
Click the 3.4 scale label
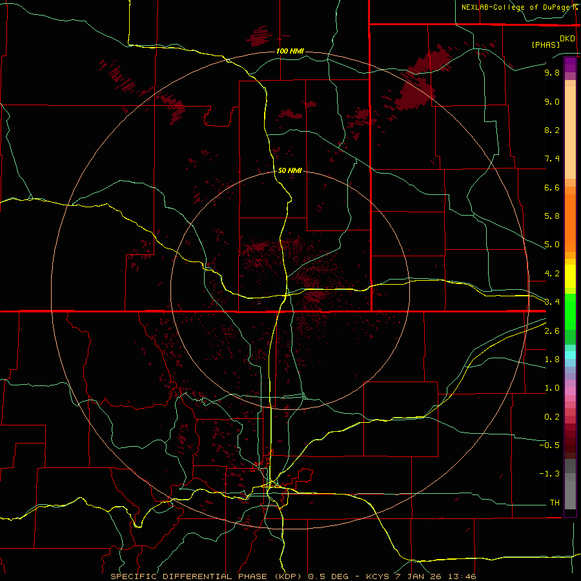pyautogui.click(x=552, y=302)
